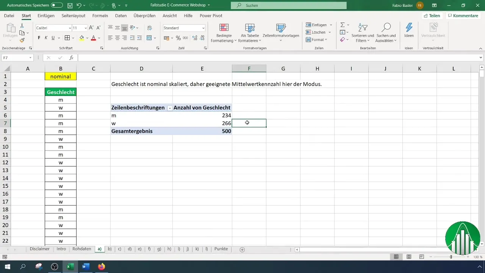Click the Suchen search box
The height and width of the screenshot is (273, 485).
pos(289,6)
